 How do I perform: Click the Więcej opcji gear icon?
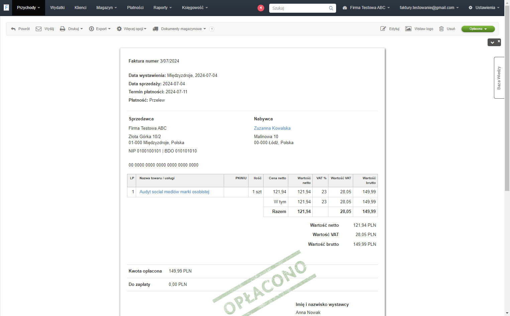click(x=119, y=29)
